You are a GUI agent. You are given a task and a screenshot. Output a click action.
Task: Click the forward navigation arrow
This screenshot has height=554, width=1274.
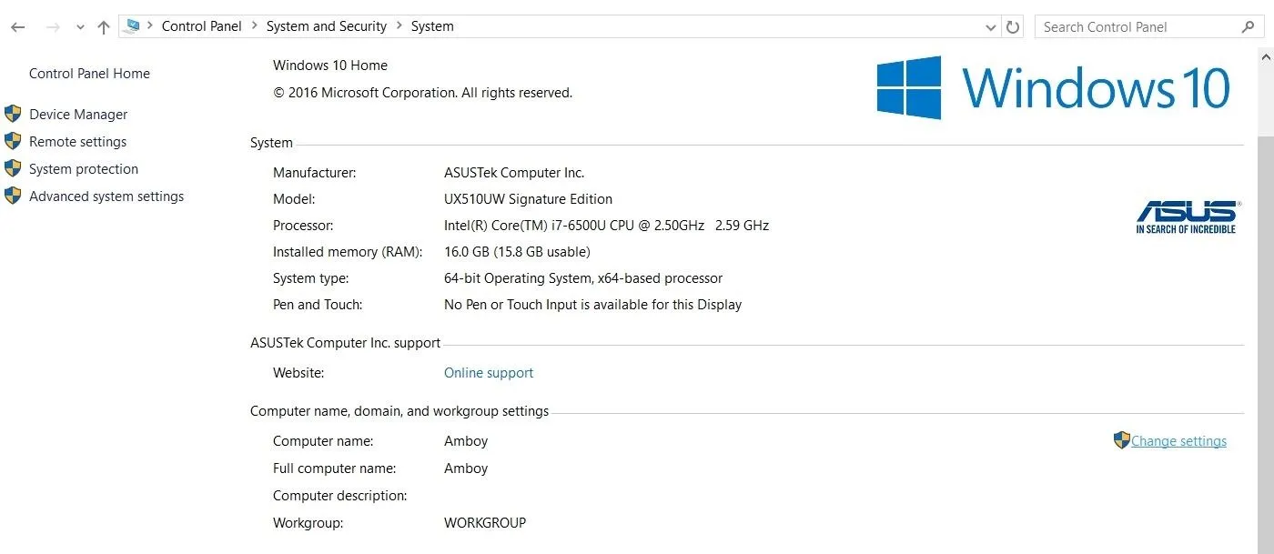(53, 27)
